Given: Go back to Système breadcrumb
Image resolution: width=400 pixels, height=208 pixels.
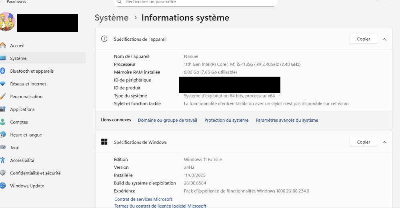Looking at the screenshot, I should 112,18.
